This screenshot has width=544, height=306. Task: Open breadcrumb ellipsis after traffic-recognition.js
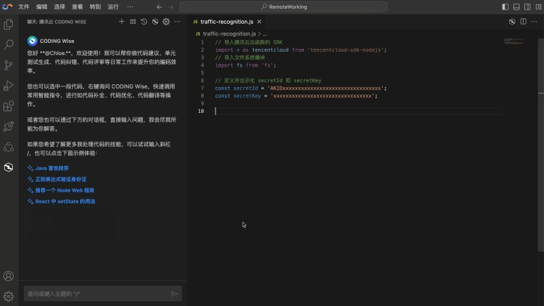click(265, 34)
